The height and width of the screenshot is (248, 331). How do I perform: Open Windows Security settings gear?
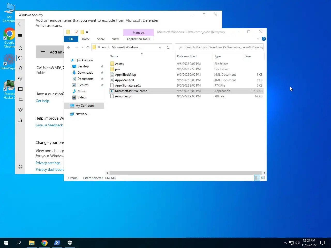[x=20, y=167]
